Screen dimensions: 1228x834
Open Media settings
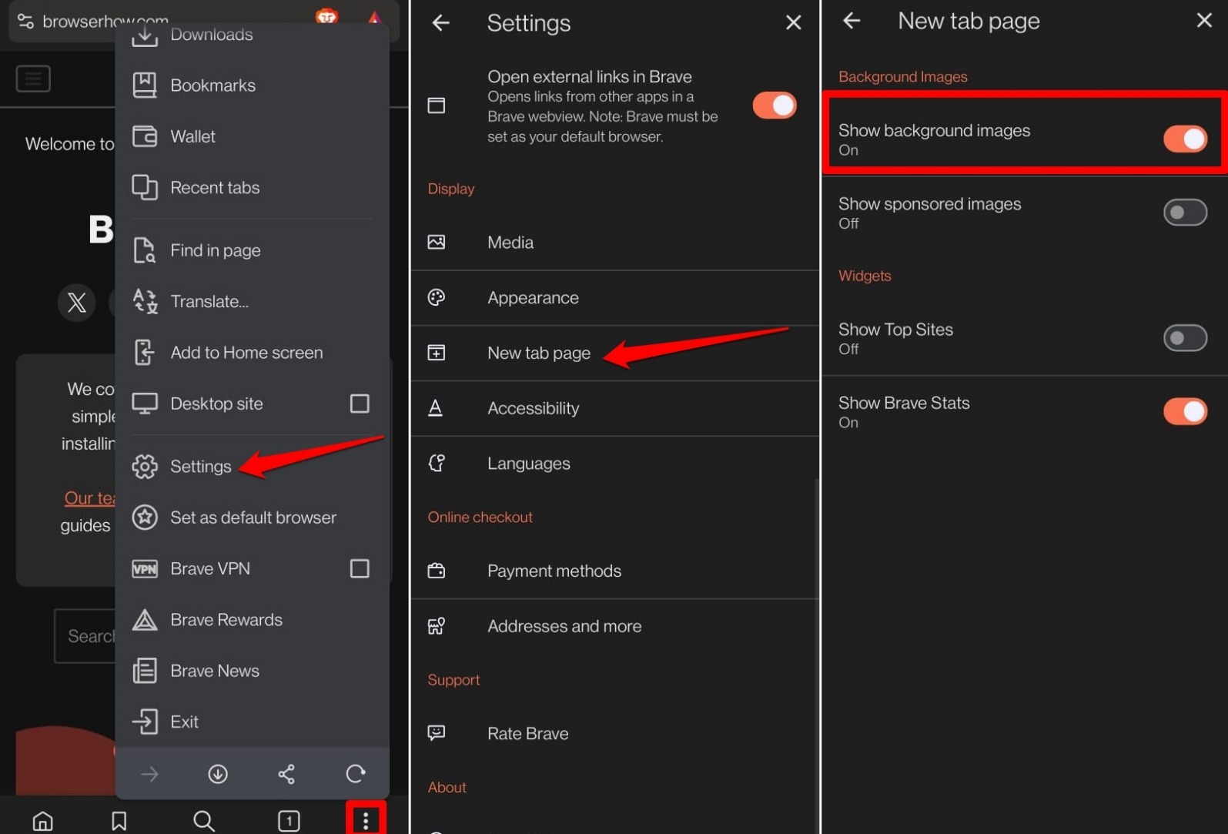[614, 242]
